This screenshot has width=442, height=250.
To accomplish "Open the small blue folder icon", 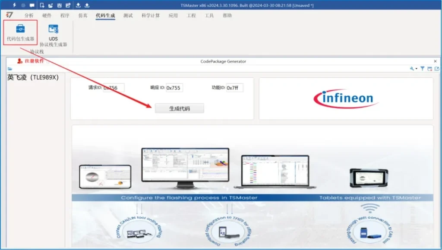I will click(x=9, y=69).
